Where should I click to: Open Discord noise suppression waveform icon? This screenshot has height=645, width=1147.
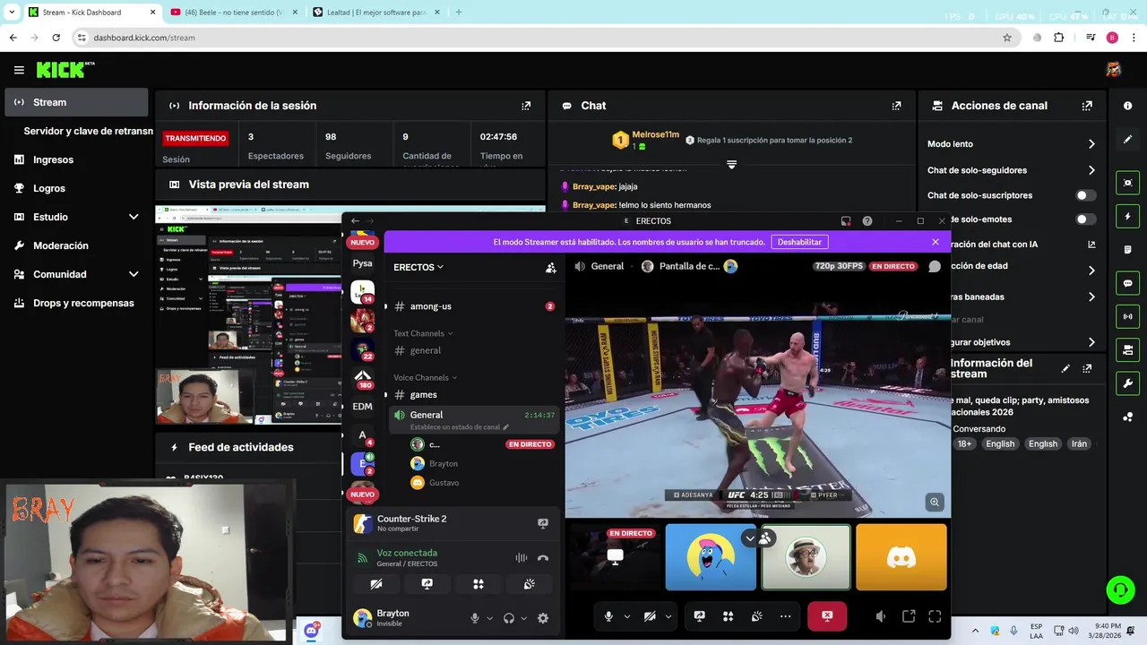click(x=521, y=558)
